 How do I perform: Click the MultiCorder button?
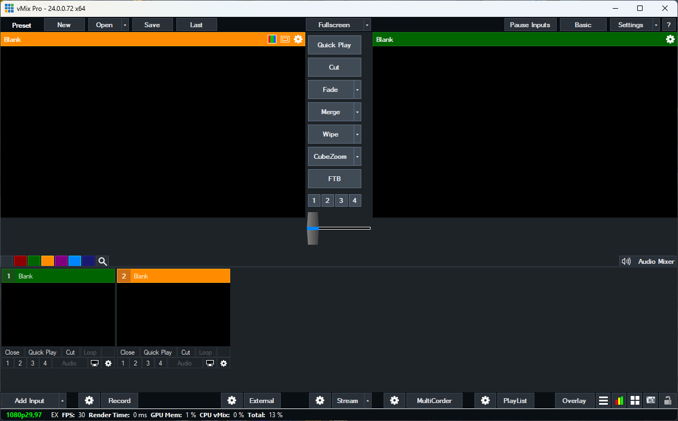coord(434,400)
